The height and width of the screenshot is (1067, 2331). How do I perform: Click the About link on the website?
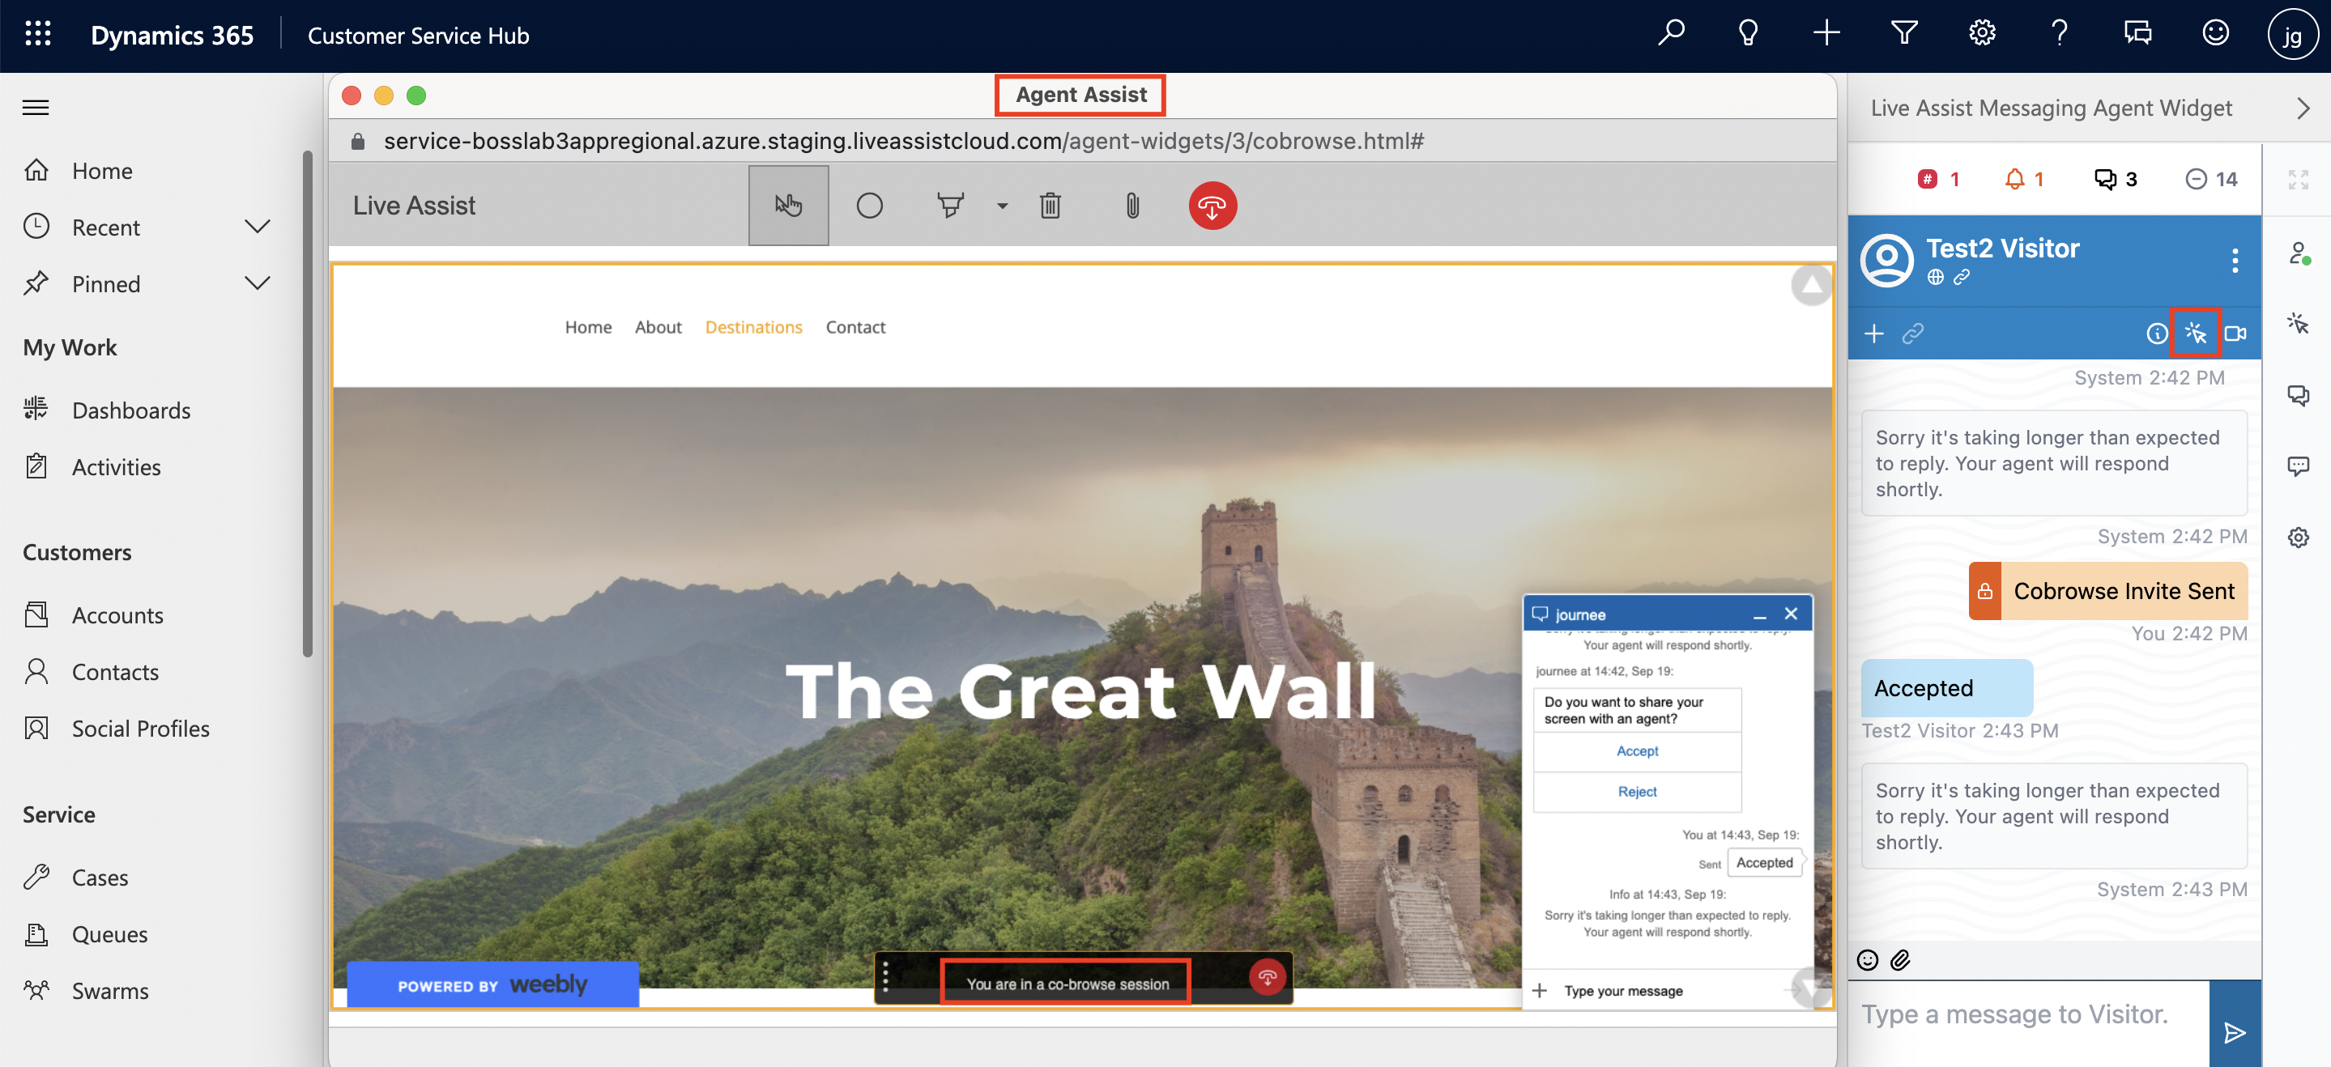tap(658, 327)
